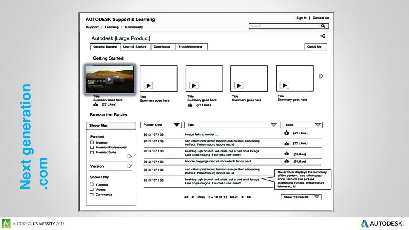
Task: Click thumbs-up icon beside 8 Likes
Action: coord(286,154)
